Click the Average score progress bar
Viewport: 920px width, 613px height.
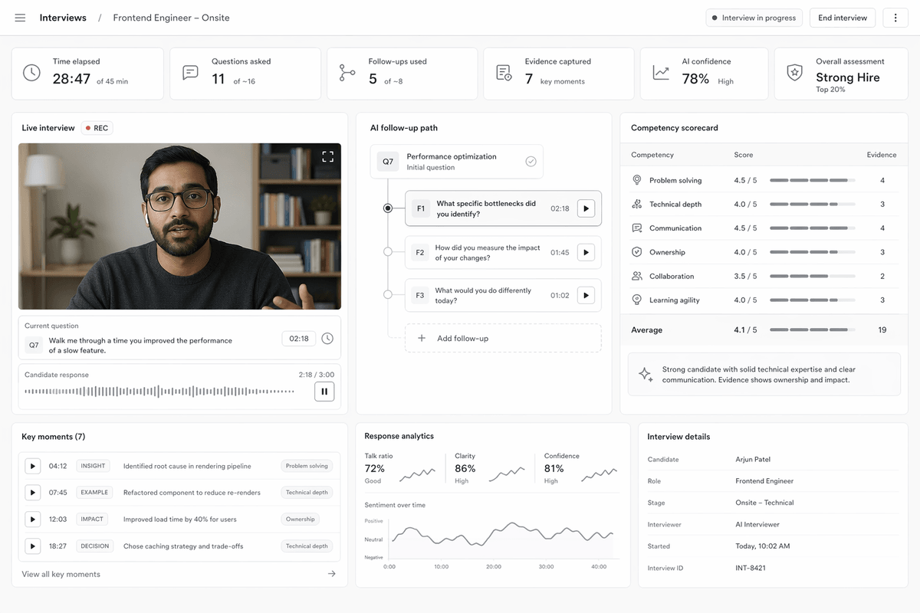pyautogui.click(x=813, y=330)
